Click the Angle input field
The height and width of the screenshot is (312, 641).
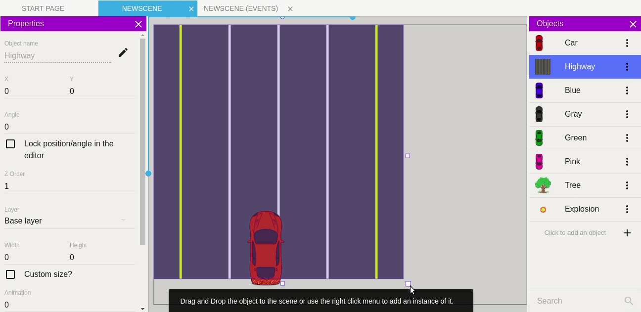(x=69, y=127)
